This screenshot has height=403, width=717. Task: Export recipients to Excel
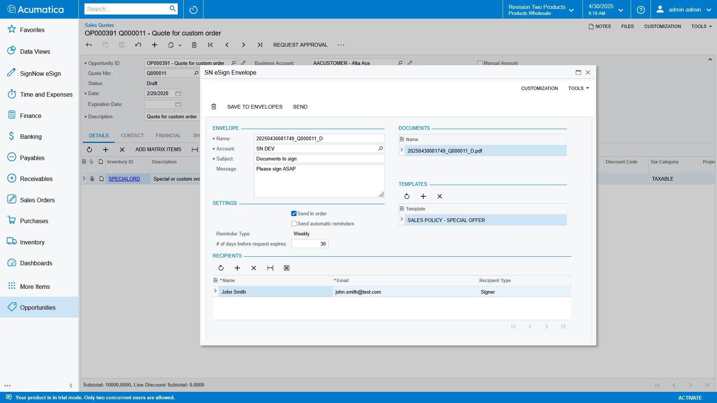286,268
